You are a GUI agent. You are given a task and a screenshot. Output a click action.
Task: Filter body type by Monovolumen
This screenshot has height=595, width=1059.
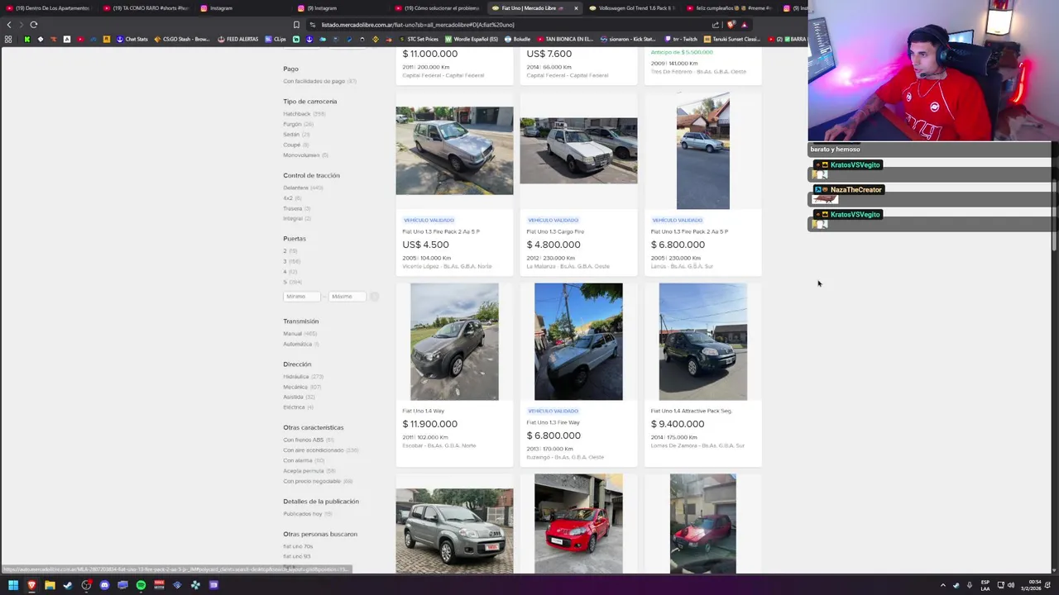305,155
